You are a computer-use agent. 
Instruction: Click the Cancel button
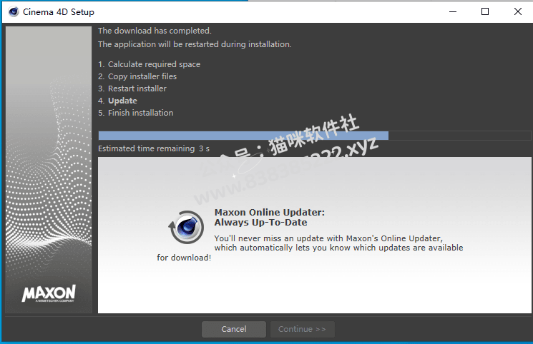233,329
